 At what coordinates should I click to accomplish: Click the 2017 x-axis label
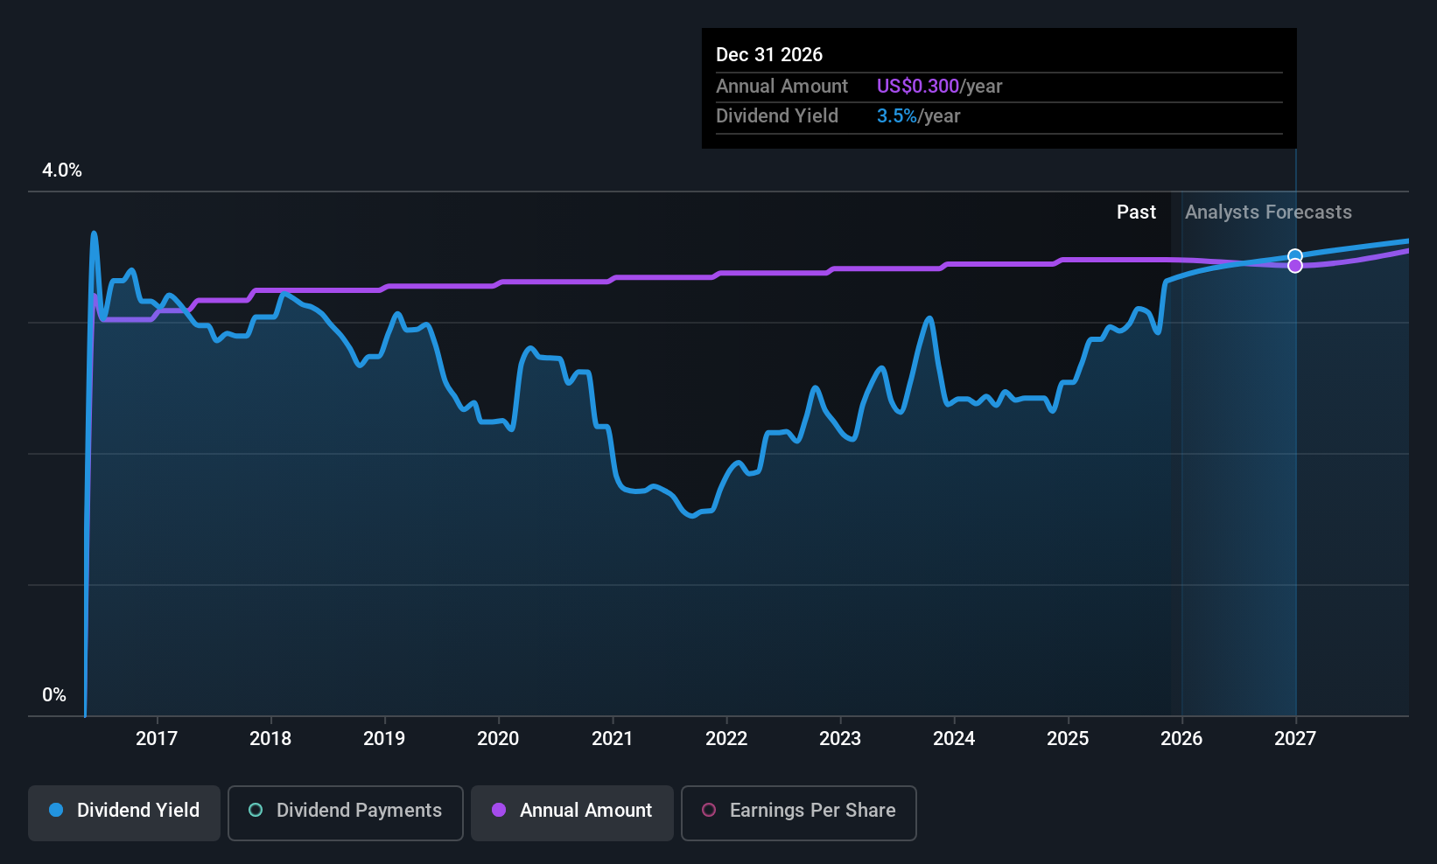157,739
